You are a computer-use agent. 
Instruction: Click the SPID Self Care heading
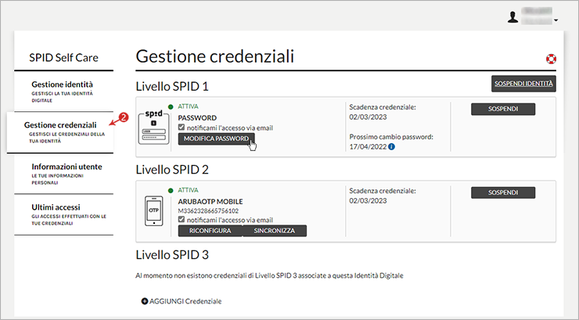tap(63, 58)
